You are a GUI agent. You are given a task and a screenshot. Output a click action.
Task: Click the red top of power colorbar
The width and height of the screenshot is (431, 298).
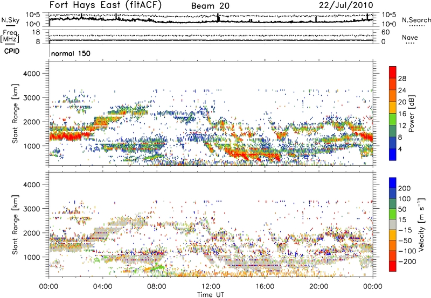[393, 72]
